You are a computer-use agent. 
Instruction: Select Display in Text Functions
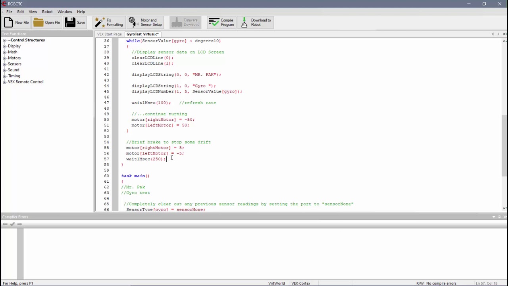14,46
